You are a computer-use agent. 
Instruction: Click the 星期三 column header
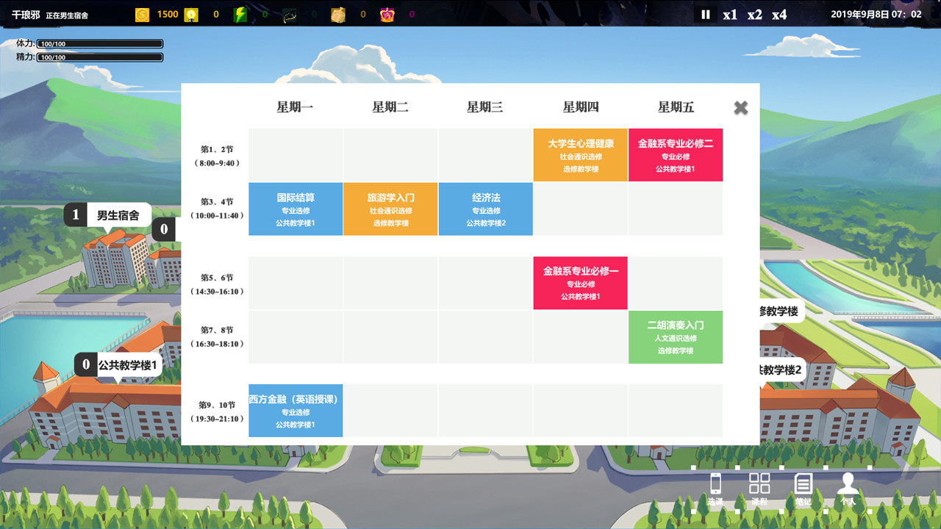point(485,107)
